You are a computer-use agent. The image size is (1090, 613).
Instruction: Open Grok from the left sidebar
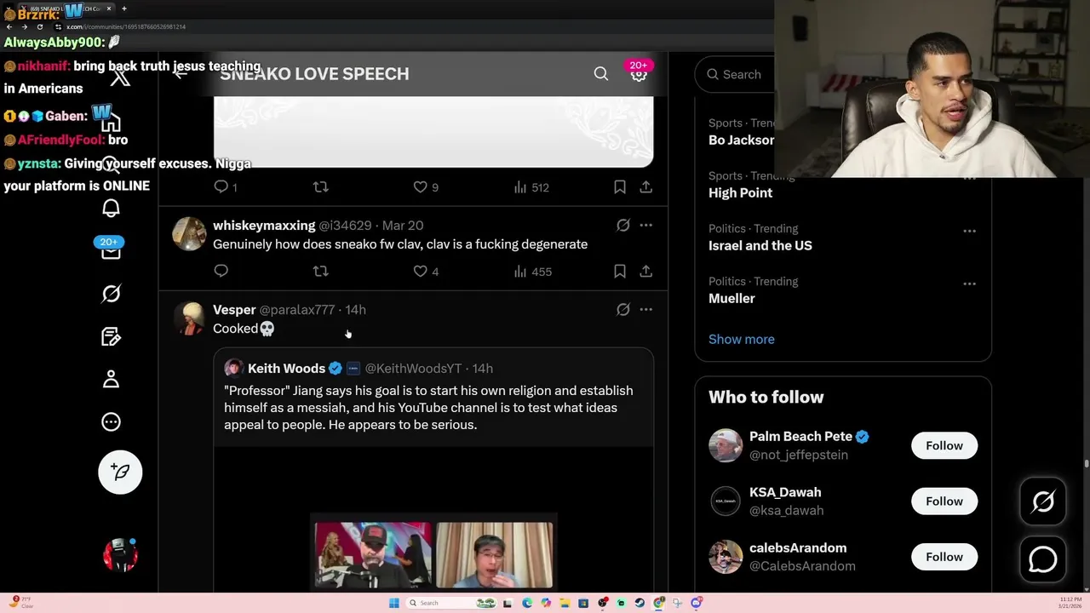(111, 294)
